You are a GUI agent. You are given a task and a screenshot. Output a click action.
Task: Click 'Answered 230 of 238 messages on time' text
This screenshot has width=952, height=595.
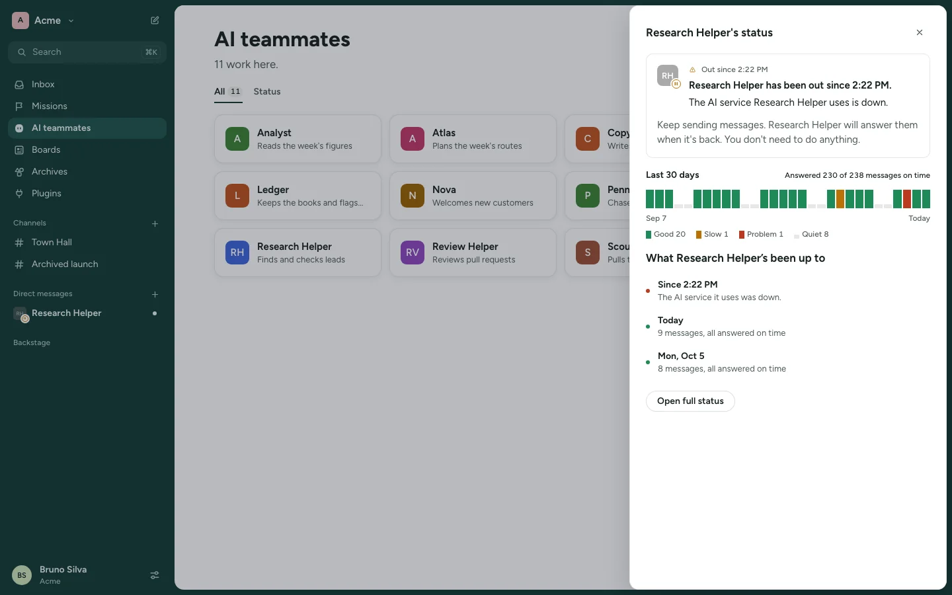click(857, 175)
